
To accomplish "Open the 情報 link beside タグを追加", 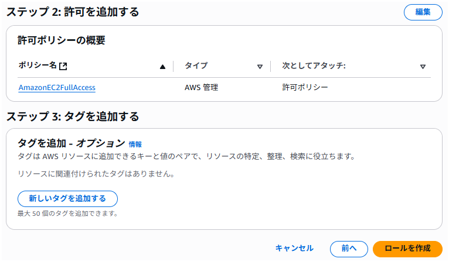I will (135, 144).
